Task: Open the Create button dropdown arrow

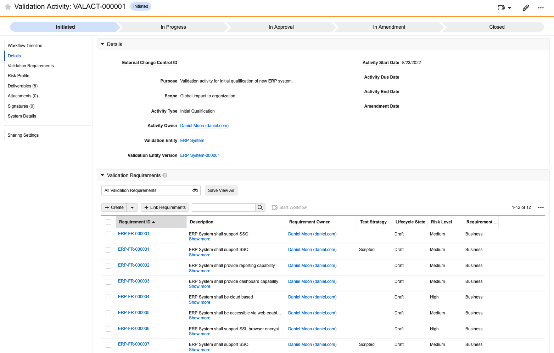Action: pos(132,207)
